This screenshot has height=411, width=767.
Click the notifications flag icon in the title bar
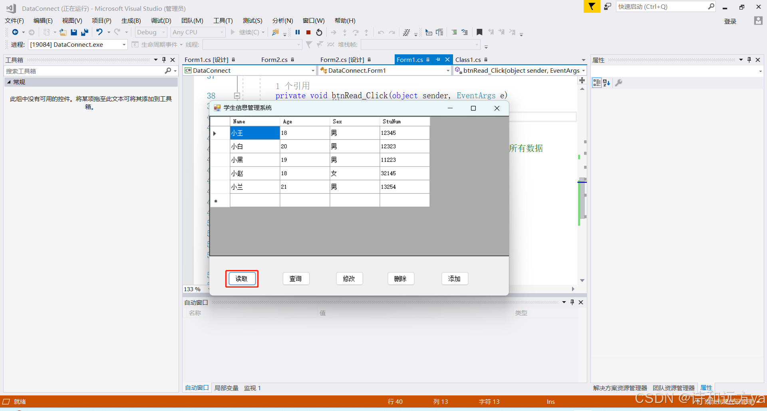pyautogui.click(x=592, y=6)
